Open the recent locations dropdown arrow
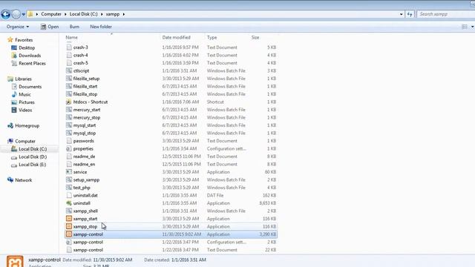This screenshot has height=267, width=475. click(x=23, y=14)
